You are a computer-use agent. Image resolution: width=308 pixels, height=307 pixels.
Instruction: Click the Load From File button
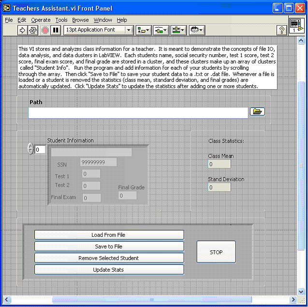pyautogui.click(x=109, y=235)
